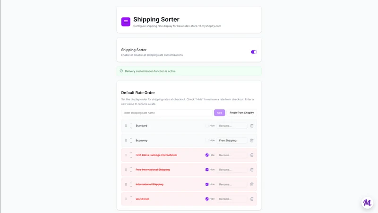Click Rename field in Worldwide row

click(232, 199)
